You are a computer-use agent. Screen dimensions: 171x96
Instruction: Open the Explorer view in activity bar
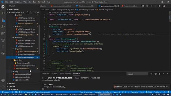3,7
